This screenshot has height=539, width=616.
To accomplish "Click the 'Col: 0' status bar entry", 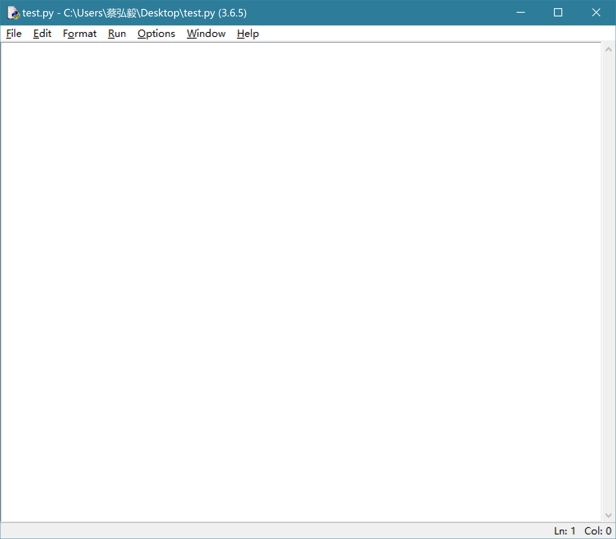I will (x=598, y=531).
